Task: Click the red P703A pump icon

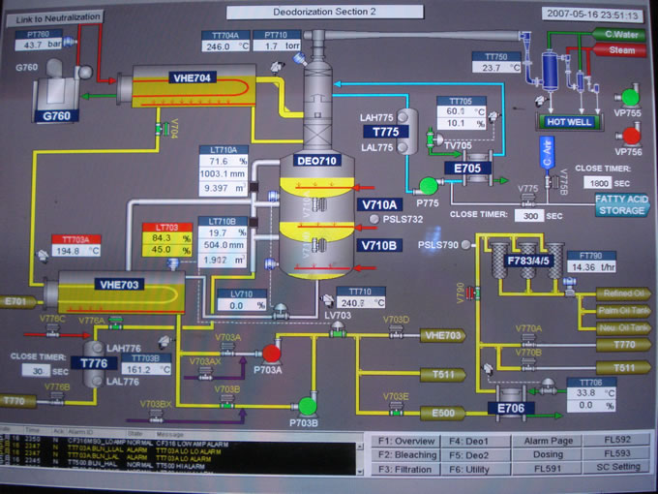Action: click(272, 354)
